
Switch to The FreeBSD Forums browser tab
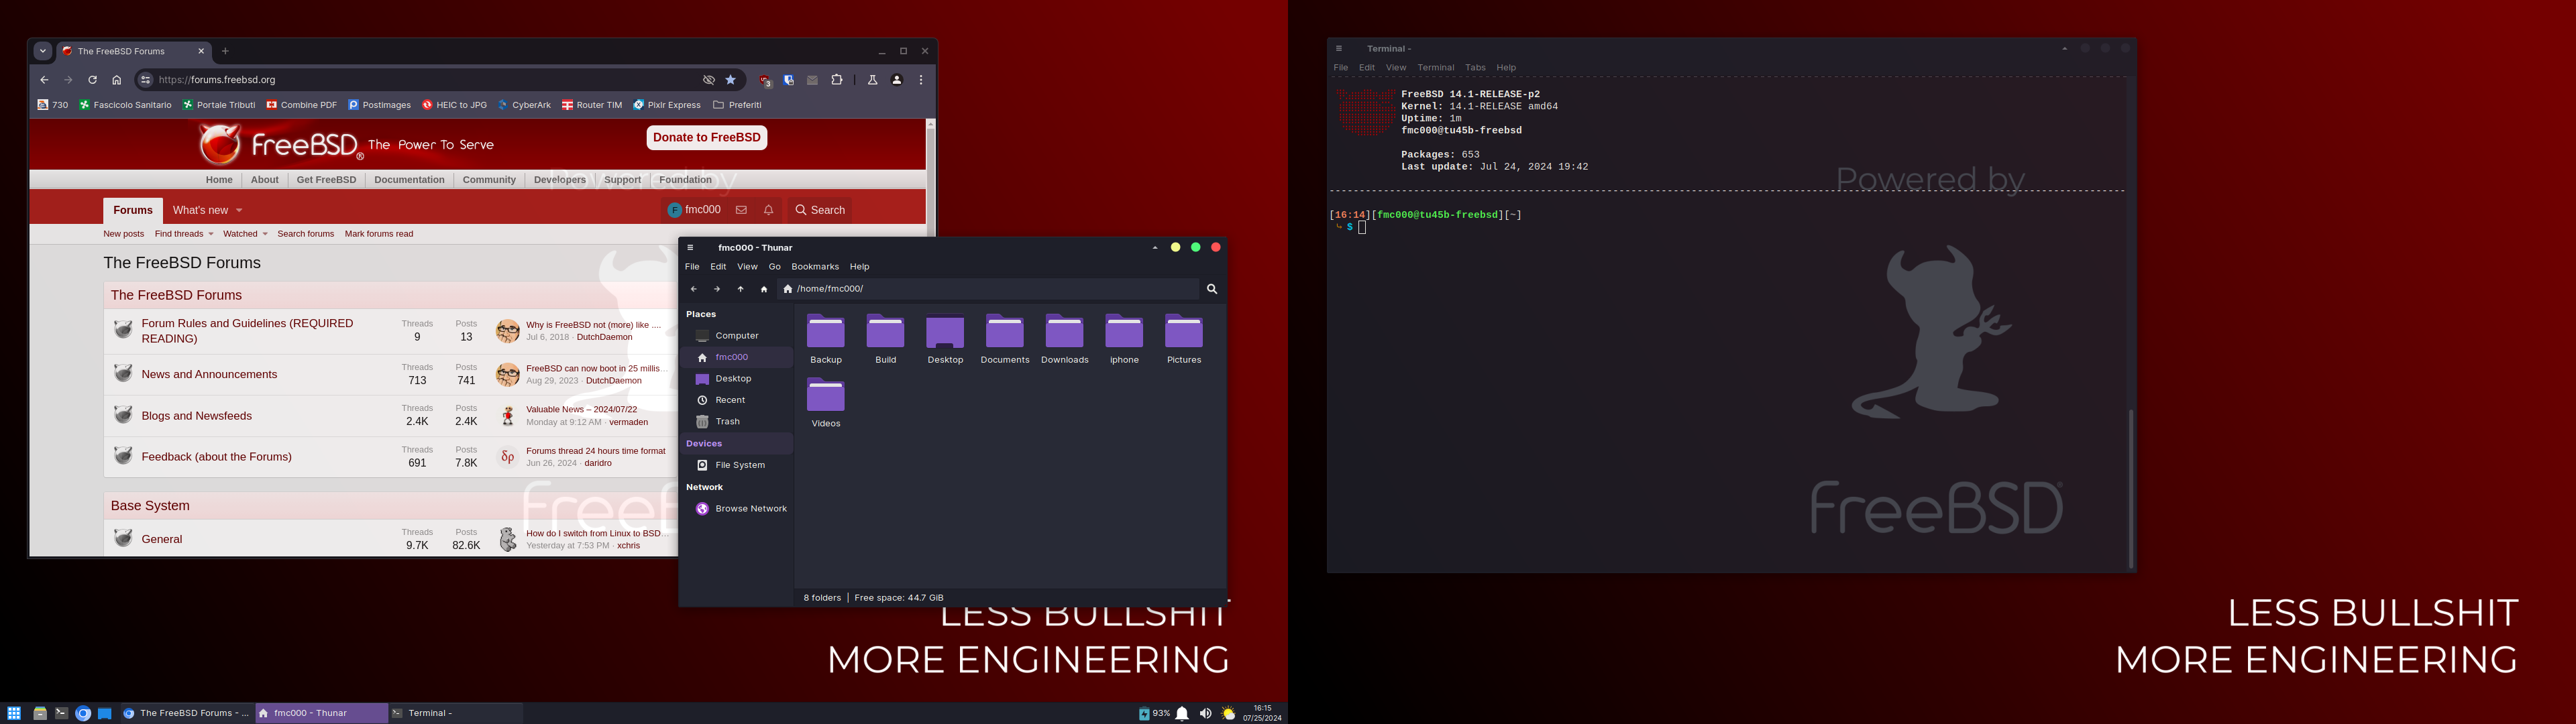click(x=133, y=51)
